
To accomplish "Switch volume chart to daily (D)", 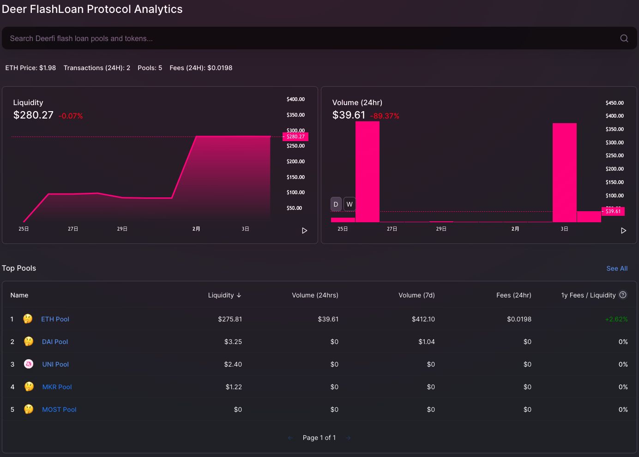I will [x=336, y=204].
